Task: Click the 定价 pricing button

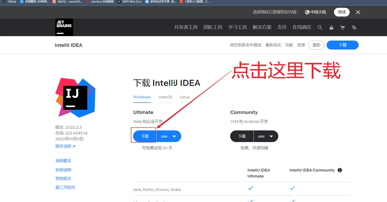Action: (317, 45)
